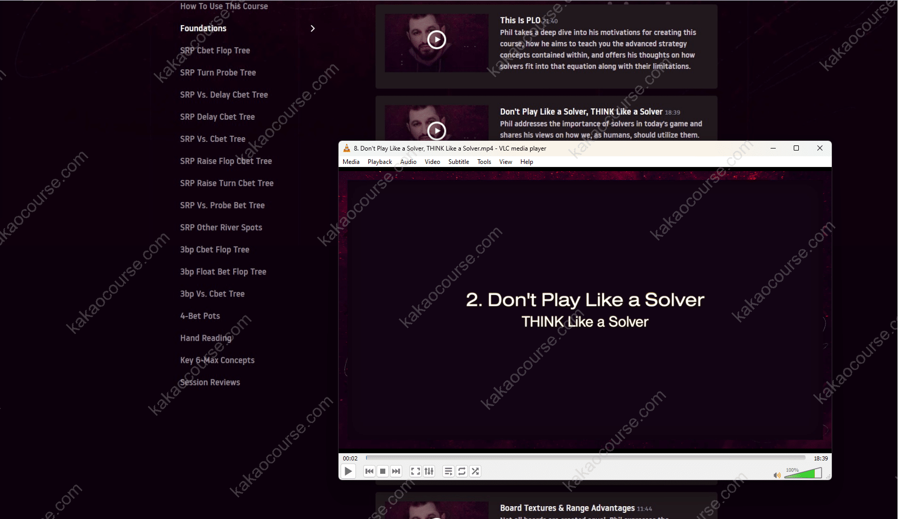Click the VLC cone icon in title bar
The width and height of the screenshot is (898, 519).
click(x=347, y=149)
